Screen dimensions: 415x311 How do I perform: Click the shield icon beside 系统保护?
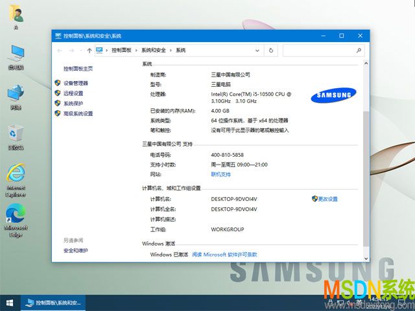click(x=58, y=103)
